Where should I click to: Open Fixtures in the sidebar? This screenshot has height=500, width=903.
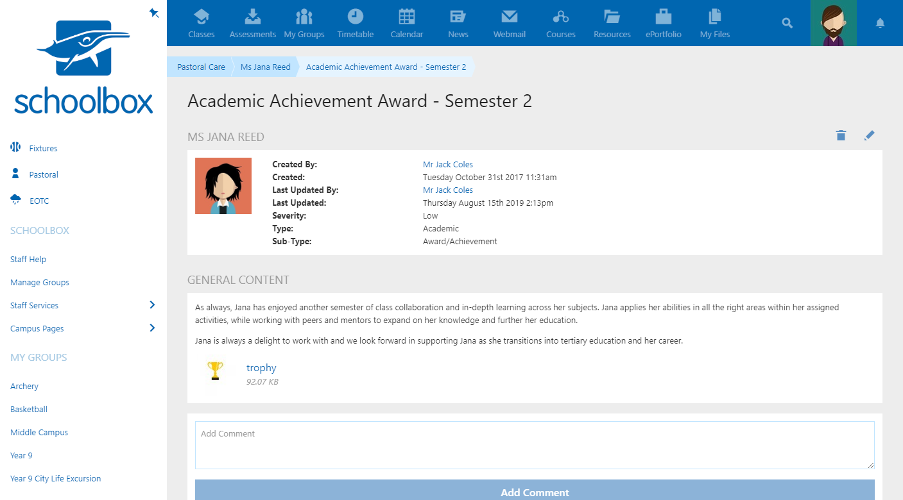[x=43, y=148]
